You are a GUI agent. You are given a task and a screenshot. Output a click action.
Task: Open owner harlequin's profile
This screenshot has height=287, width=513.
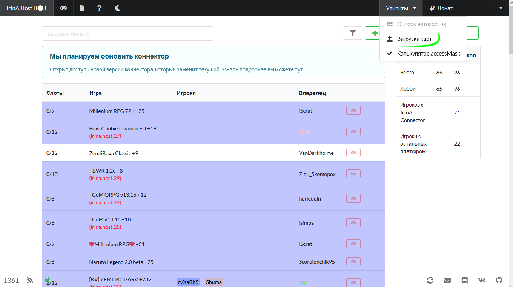(x=310, y=199)
